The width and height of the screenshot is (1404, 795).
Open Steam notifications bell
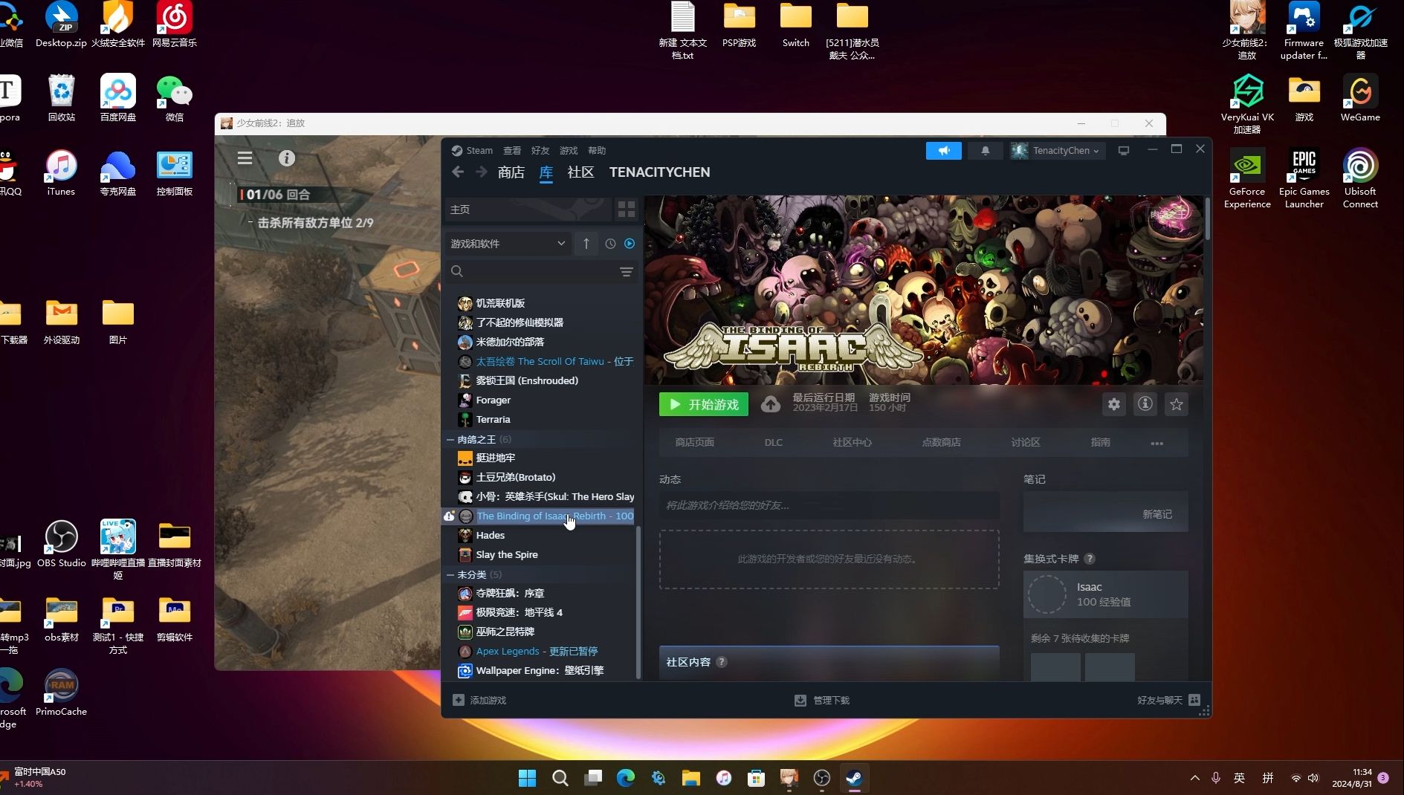986,151
